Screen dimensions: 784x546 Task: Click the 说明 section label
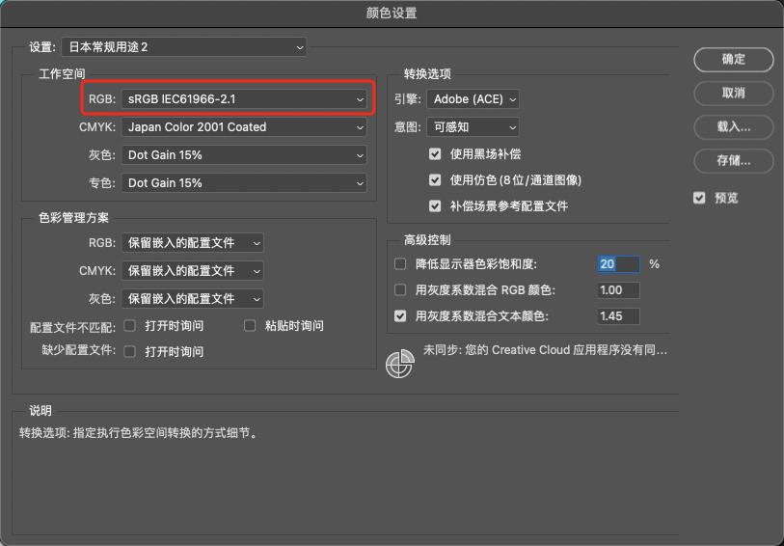click(x=41, y=411)
